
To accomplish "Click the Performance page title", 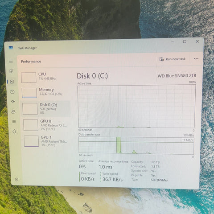I will [x=31, y=62].
